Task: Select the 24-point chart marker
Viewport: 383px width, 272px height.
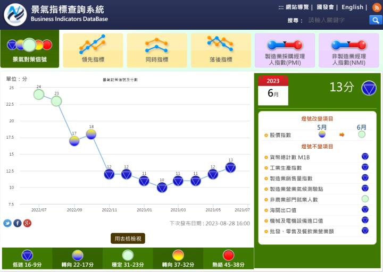Action: (39, 95)
